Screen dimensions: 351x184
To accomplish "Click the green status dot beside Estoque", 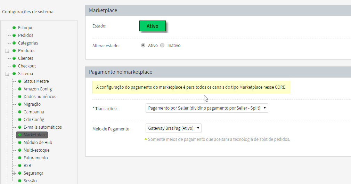I will 14,28.
